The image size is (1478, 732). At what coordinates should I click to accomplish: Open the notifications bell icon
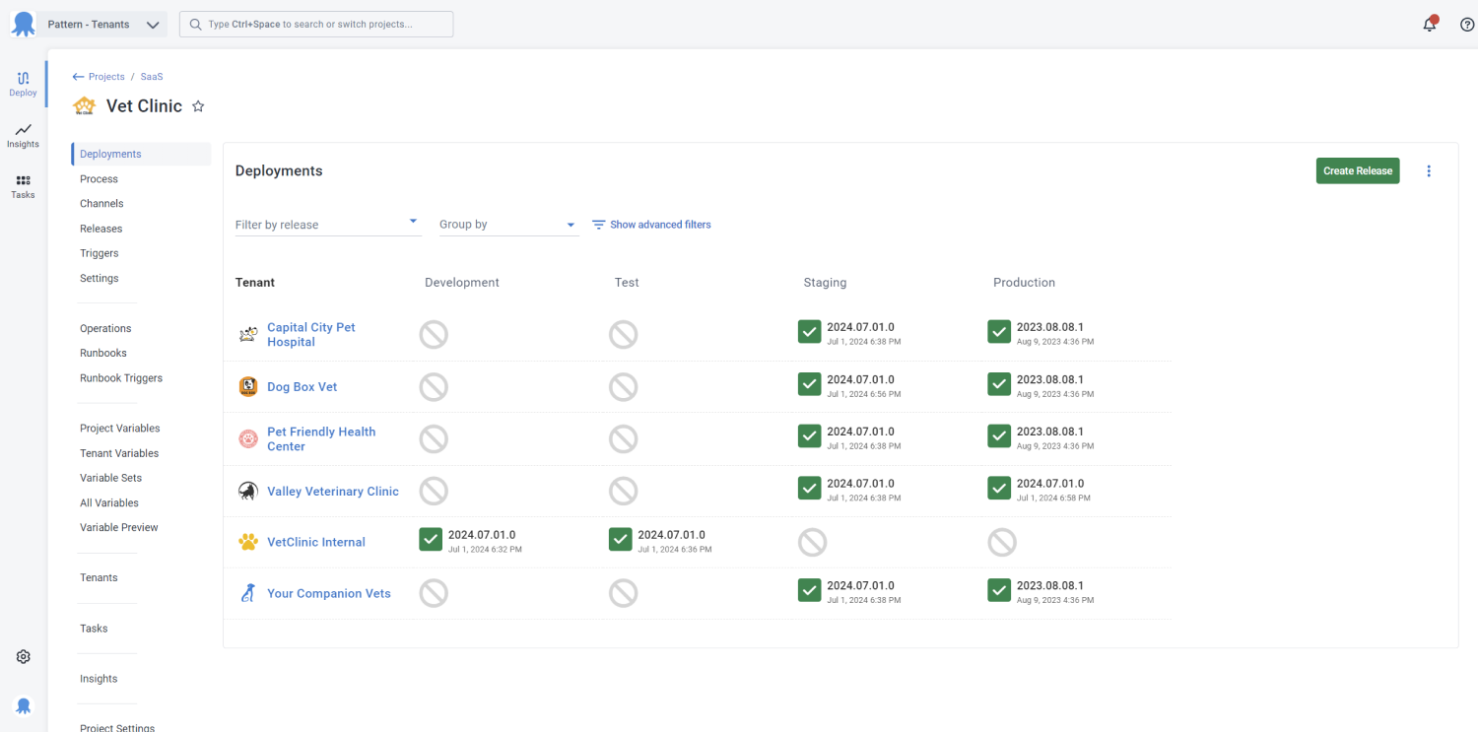point(1430,25)
